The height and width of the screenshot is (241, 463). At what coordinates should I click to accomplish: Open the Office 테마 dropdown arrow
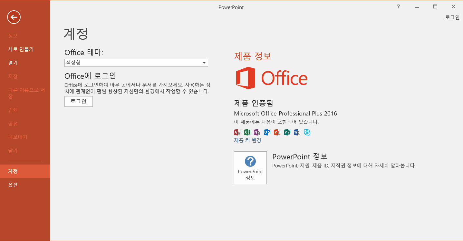click(204, 63)
